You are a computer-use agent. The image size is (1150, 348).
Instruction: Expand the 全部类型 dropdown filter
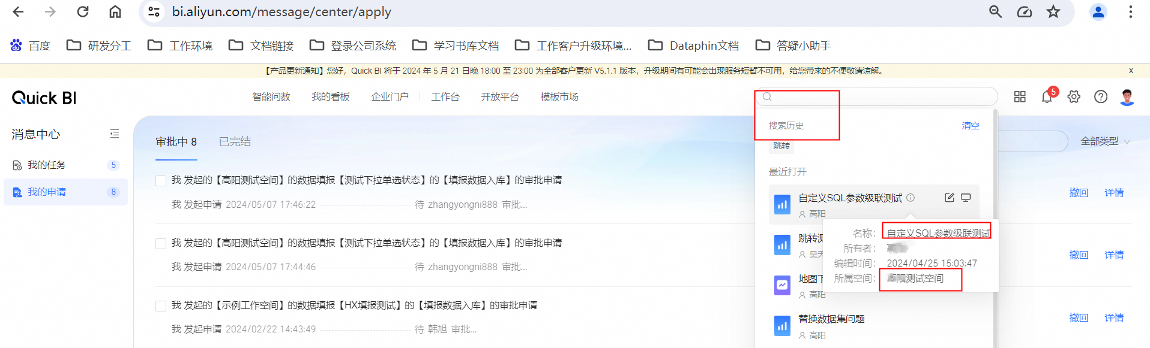pyautogui.click(x=1105, y=141)
